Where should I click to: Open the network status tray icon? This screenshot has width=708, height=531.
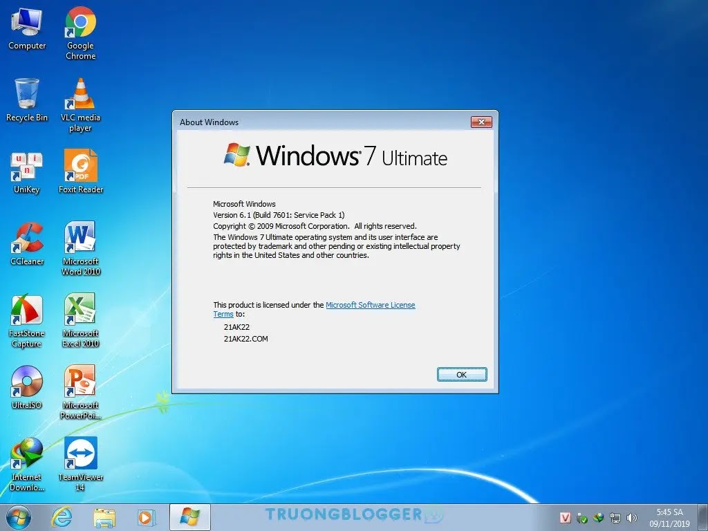(615, 518)
